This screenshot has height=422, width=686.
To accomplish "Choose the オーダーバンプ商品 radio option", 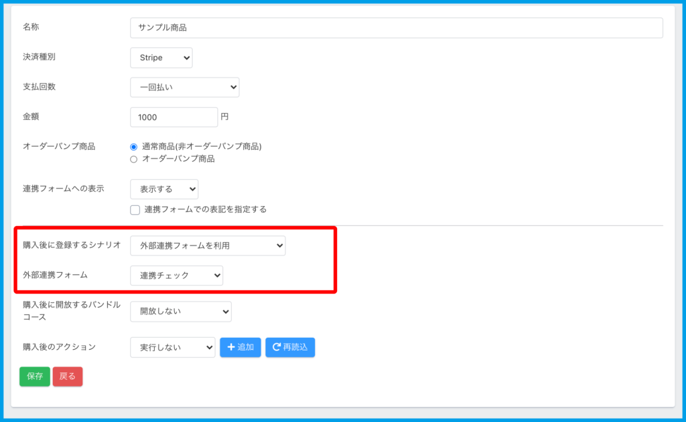I will [x=134, y=159].
